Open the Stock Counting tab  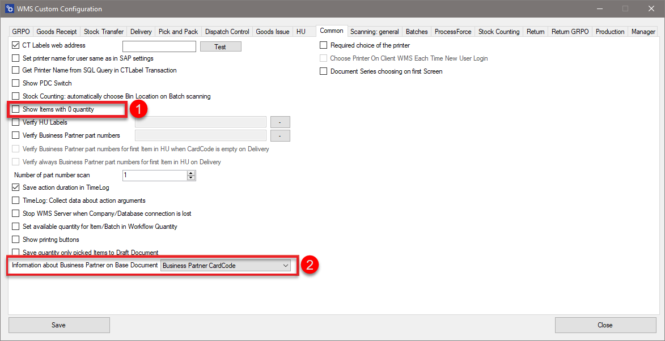coord(498,32)
